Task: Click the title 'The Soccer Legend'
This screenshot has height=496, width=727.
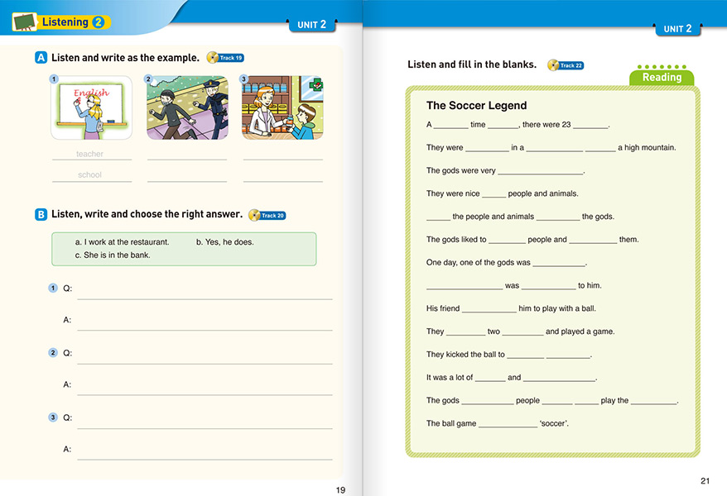Action: point(477,106)
